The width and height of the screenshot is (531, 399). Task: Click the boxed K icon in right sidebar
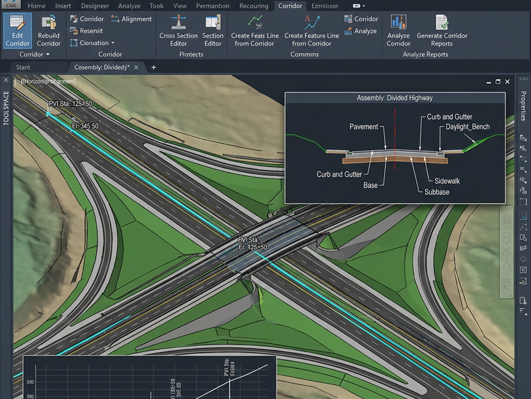pos(523,270)
